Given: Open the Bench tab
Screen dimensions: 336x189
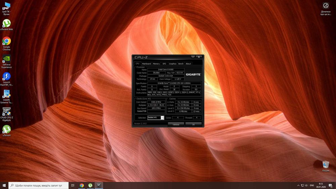Looking at the screenshot, I should [181, 63].
